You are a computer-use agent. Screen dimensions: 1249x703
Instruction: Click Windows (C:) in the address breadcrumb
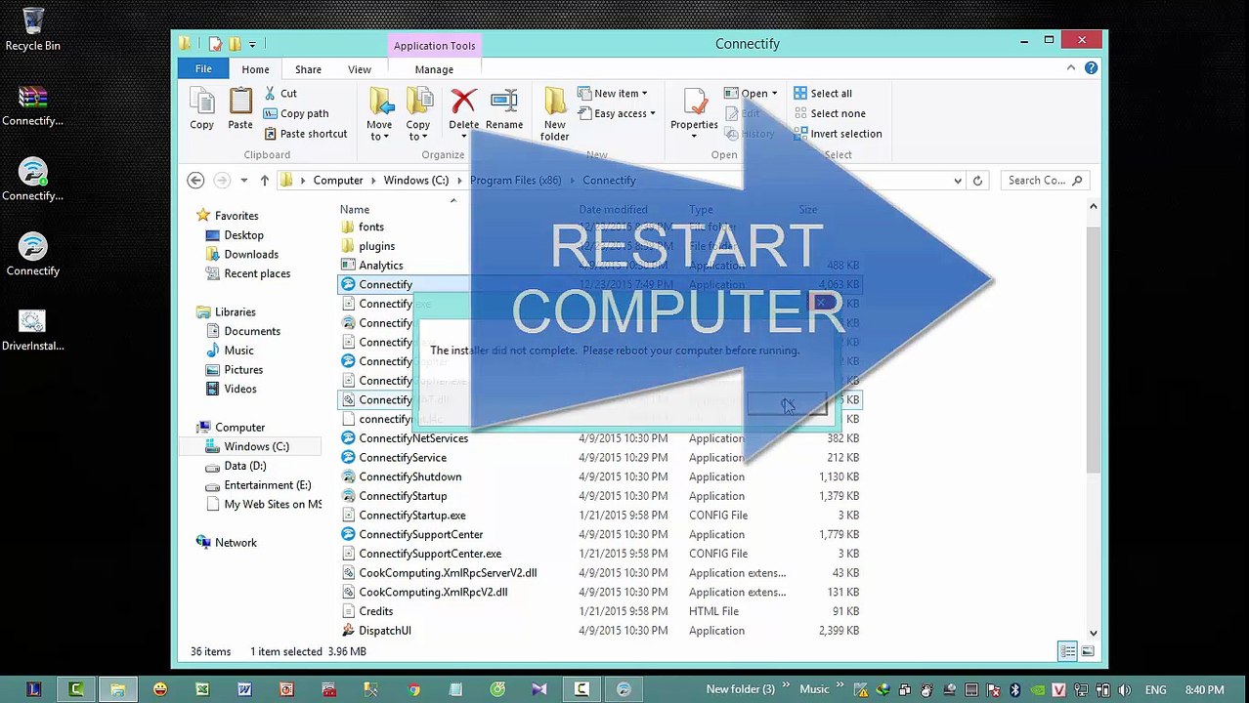coord(416,181)
